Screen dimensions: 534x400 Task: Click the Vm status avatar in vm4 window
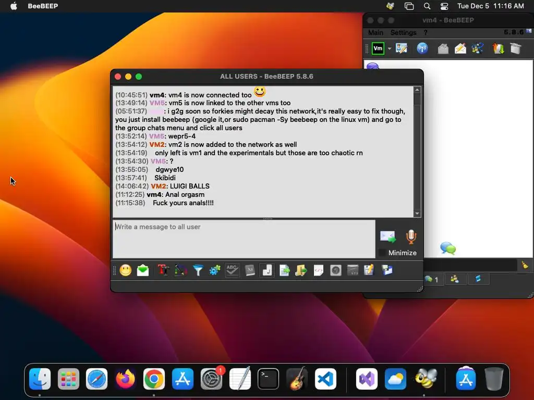point(378,48)
